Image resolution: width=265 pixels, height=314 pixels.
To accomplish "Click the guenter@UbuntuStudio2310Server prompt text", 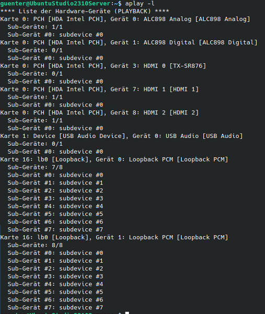I will (x=55, y=4).
